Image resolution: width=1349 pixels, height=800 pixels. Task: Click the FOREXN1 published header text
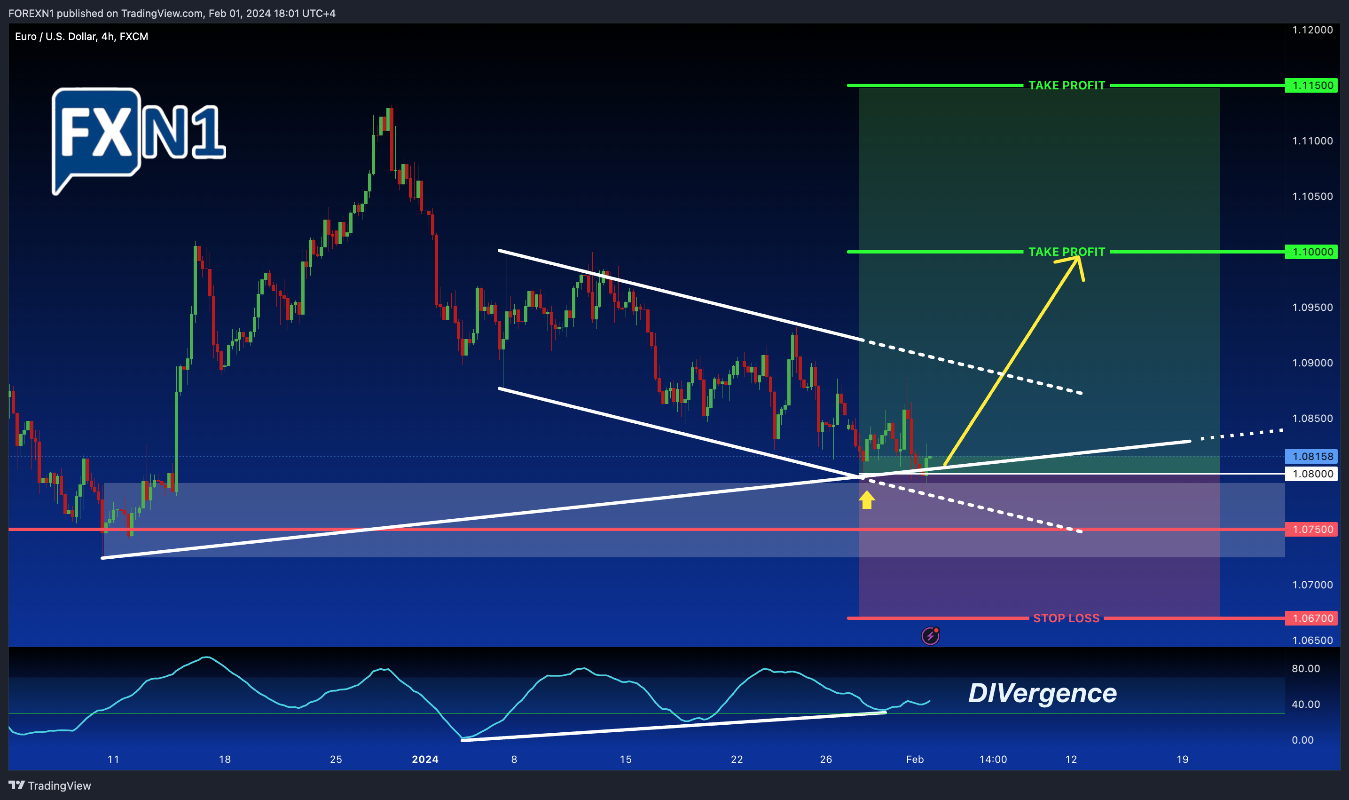tap(172, 13)
